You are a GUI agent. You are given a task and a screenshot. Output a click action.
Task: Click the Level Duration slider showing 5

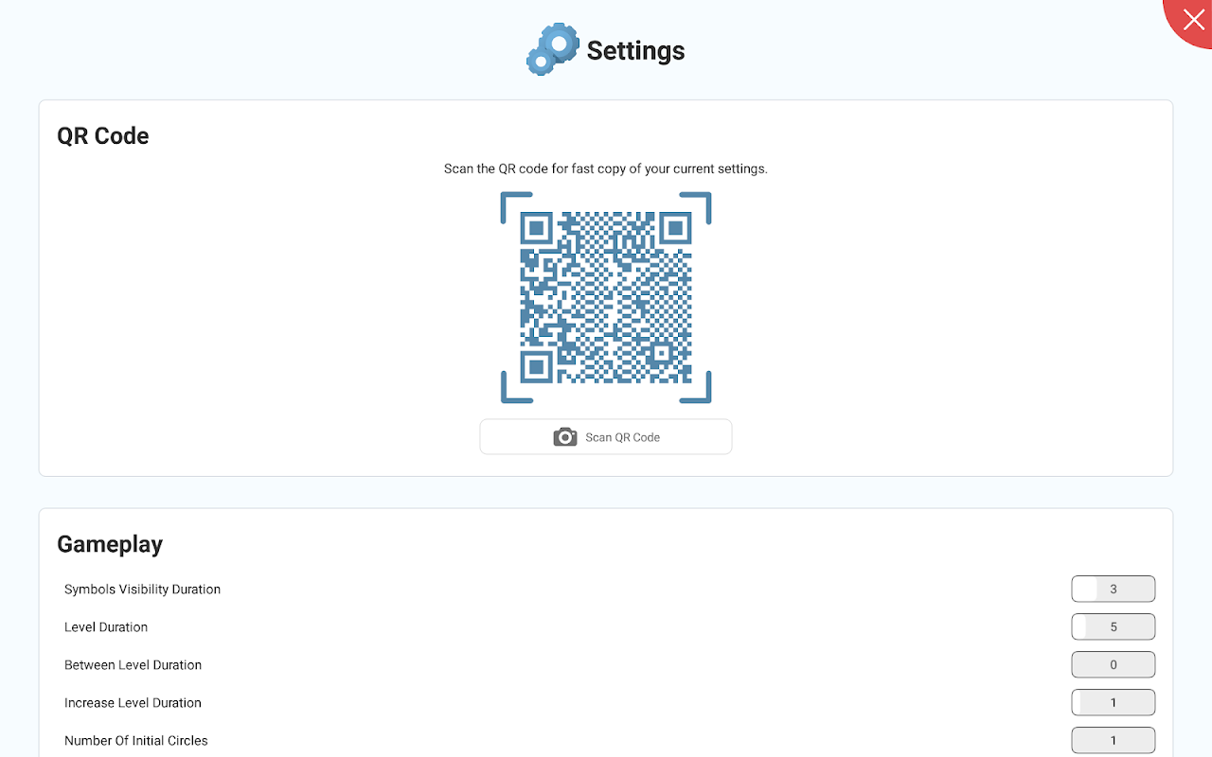click(x=1114, y=626)
